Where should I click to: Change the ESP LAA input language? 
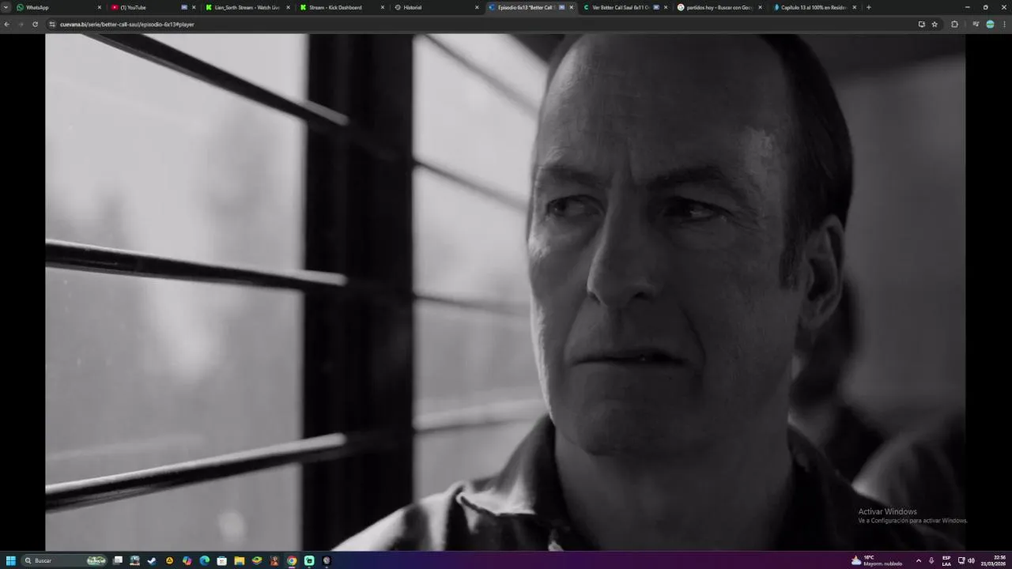[946, 560]
